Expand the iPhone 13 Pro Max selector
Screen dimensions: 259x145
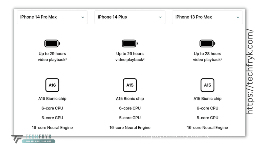207,17
